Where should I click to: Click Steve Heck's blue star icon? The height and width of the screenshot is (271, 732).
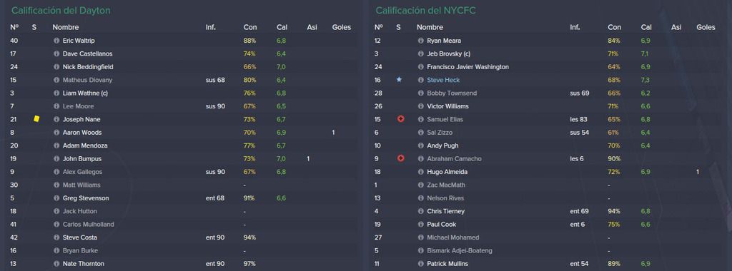pos(399,80)
